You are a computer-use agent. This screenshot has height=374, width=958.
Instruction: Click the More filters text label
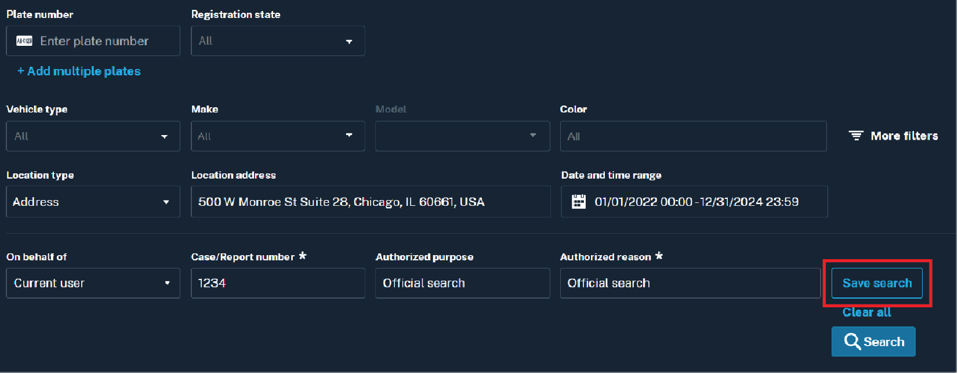coord(904,136)
